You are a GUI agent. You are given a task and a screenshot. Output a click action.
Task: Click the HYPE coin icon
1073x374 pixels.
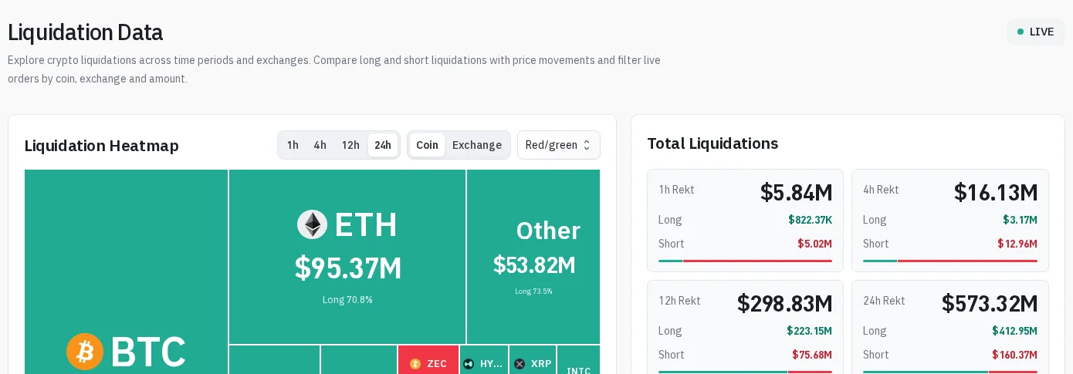pos(469,364)
